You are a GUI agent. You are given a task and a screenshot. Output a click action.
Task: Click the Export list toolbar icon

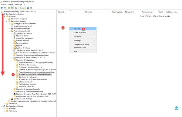coord(24,8)
